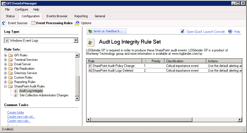Click the Help link text
Viewport: 247px width, 133px height.
pyautogui.click(x=237, y=32)
